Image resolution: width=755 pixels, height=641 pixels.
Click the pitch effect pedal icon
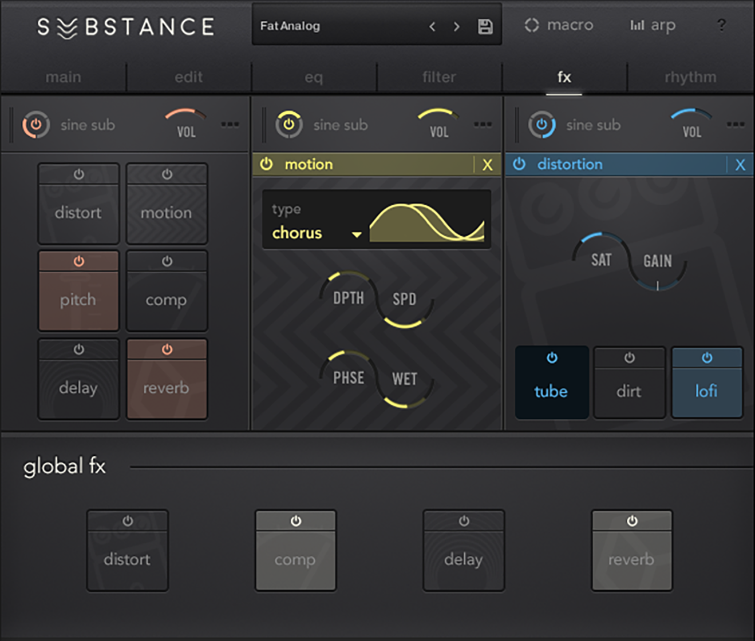[x=78, y=290]
